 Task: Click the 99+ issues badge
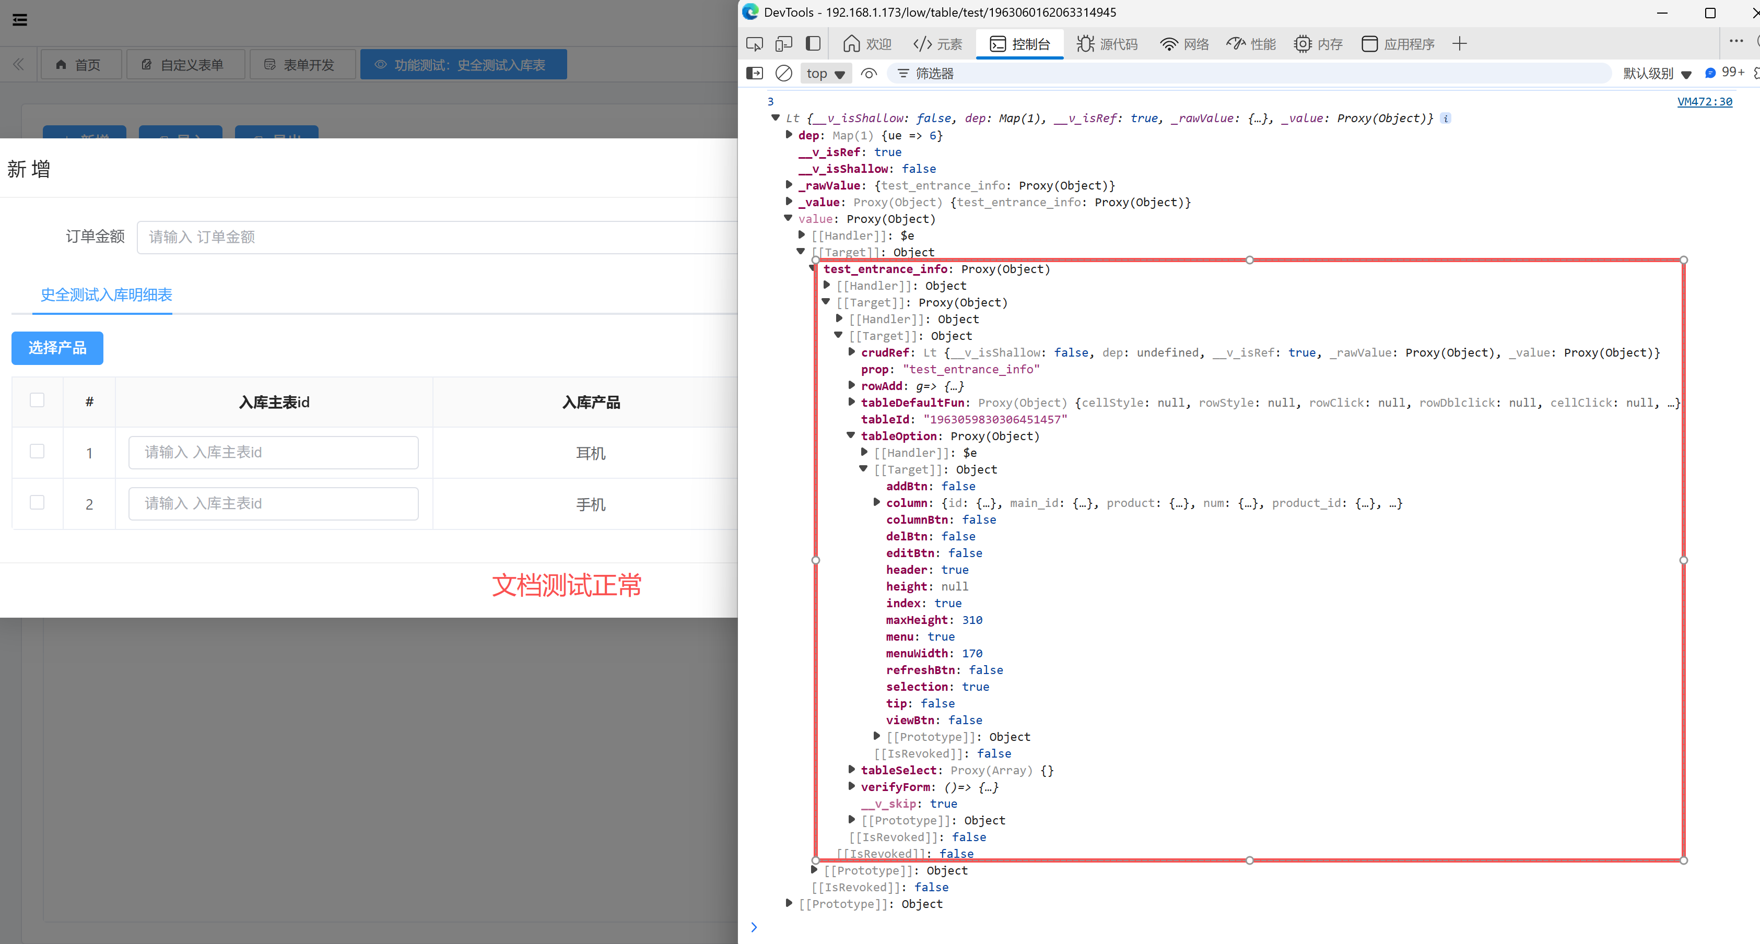[1724, 73]
